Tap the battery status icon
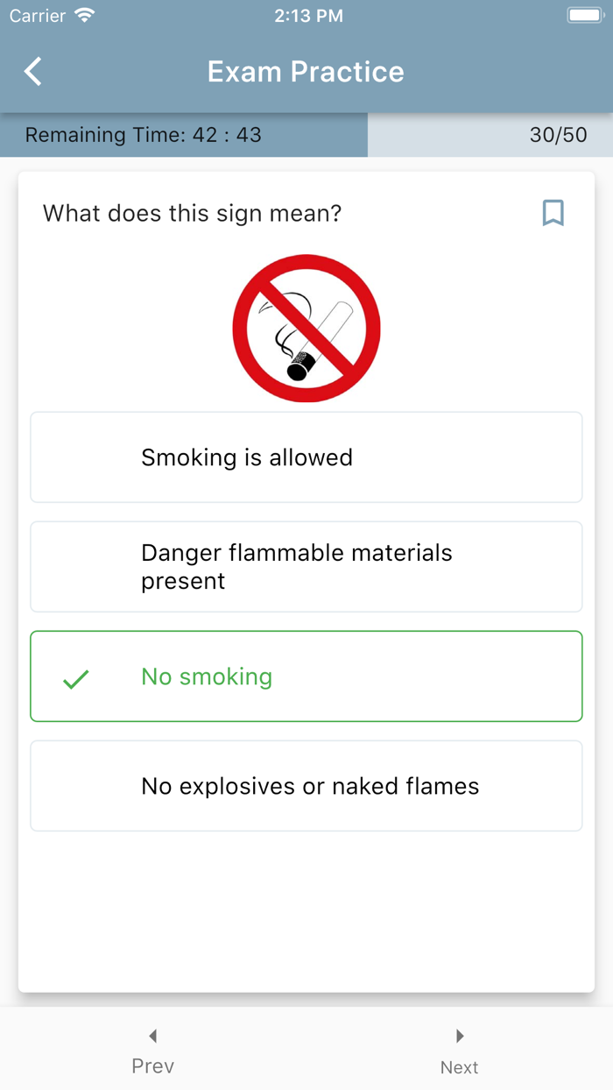The image size is (613, 1090). [584, 16]
